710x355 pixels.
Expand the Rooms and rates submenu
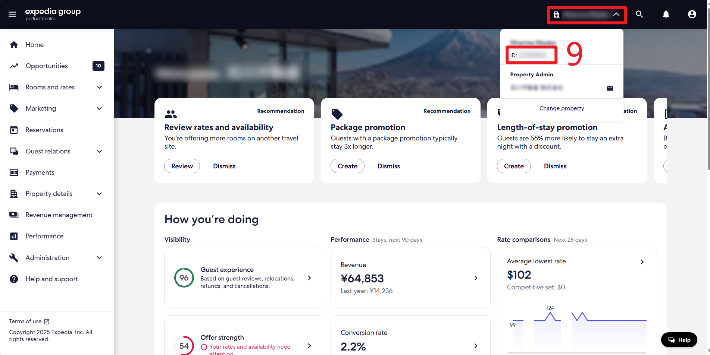point(99,87)
